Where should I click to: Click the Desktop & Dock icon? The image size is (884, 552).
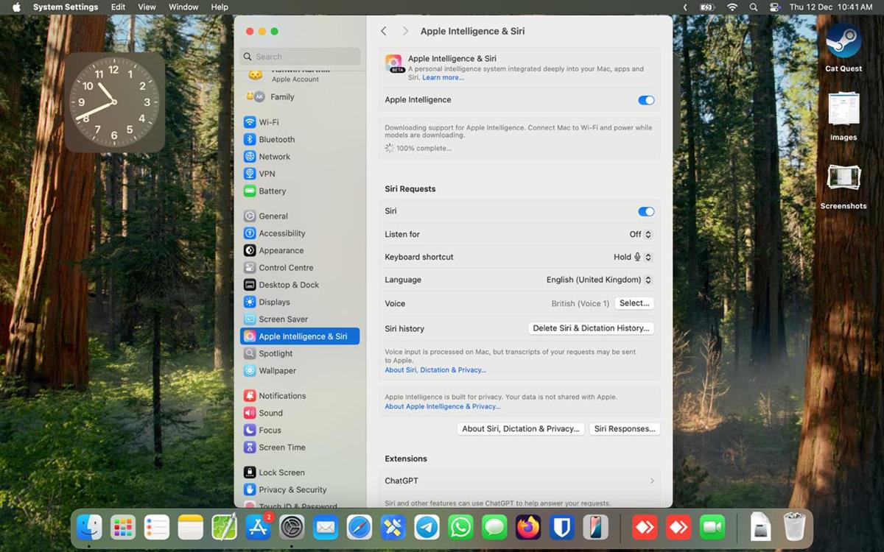(250, 285)
